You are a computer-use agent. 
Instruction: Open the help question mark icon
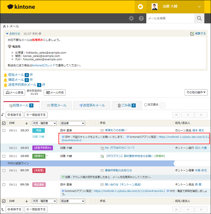141,19
